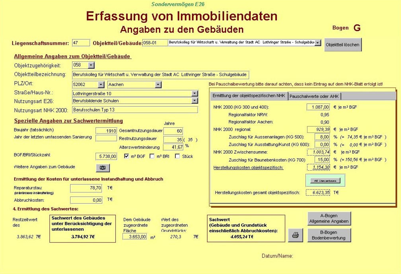Click the Sondervermögen E26 heading
Image resolution: width=401 pixels, height=274 pixels.
178,4
